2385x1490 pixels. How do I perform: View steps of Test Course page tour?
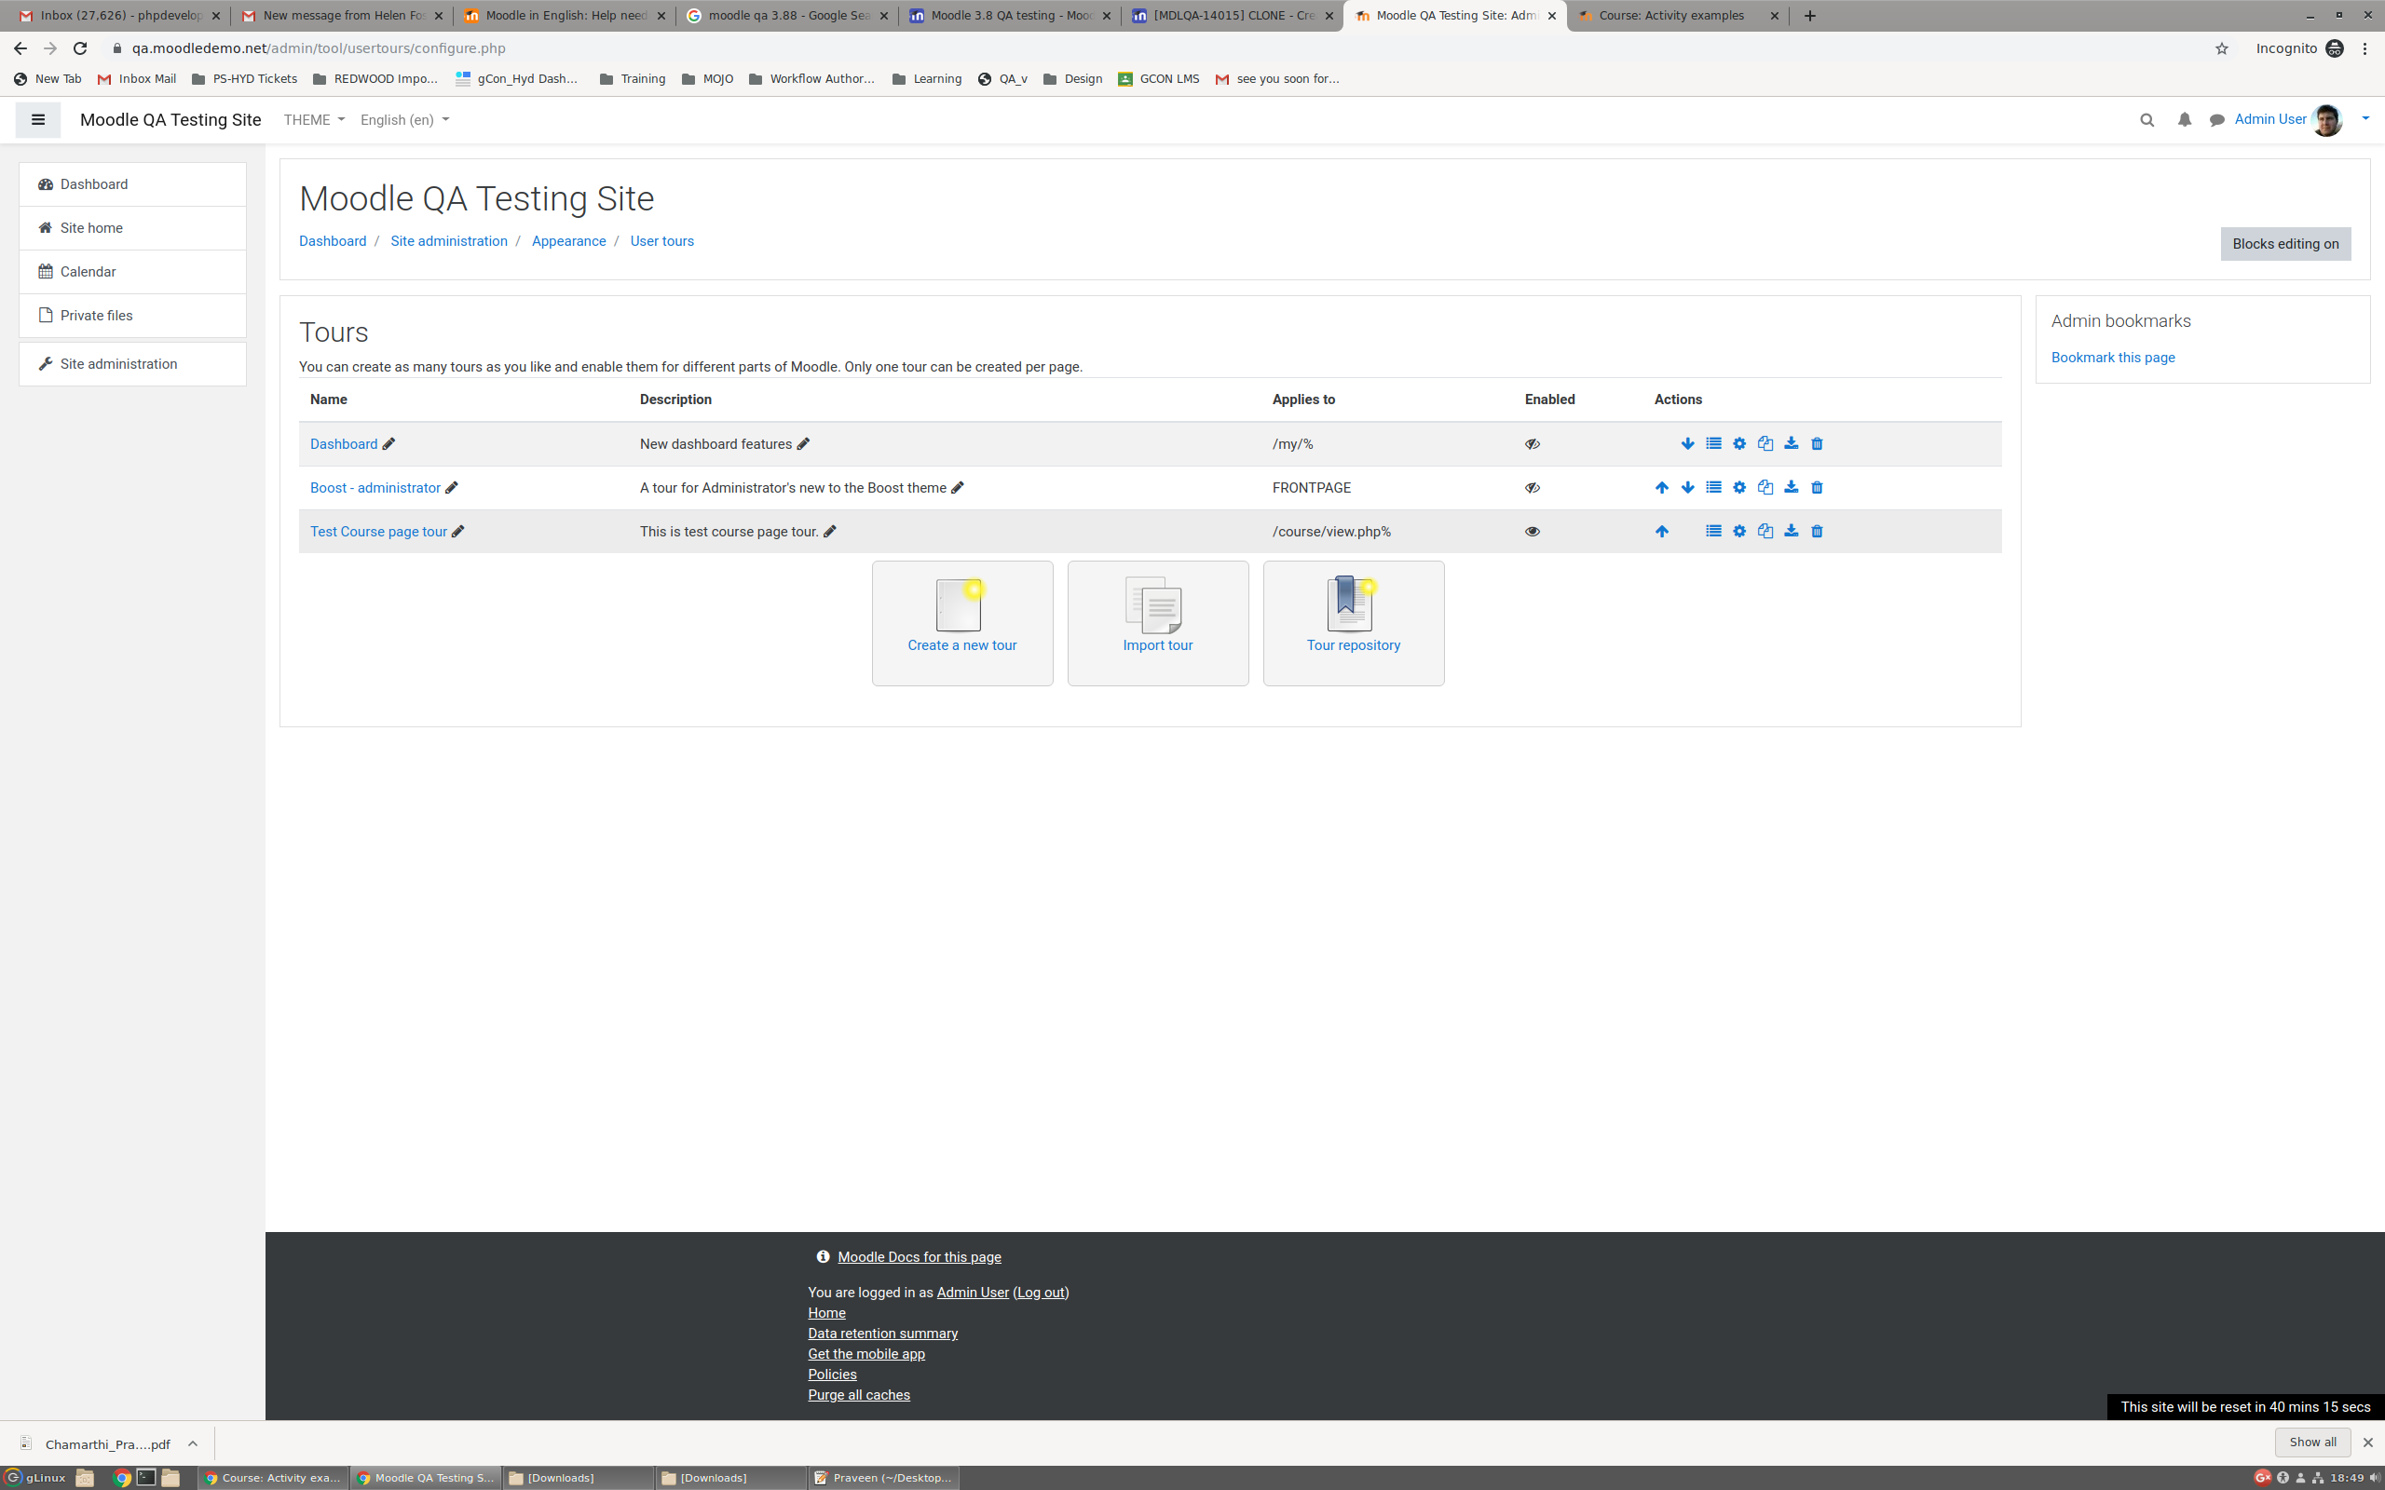coord(1713,531)
